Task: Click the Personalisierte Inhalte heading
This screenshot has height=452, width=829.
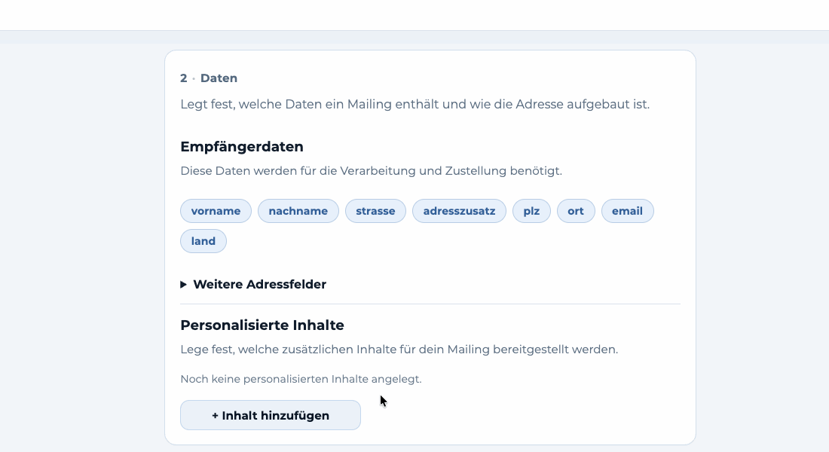Action: click(262, 325)
